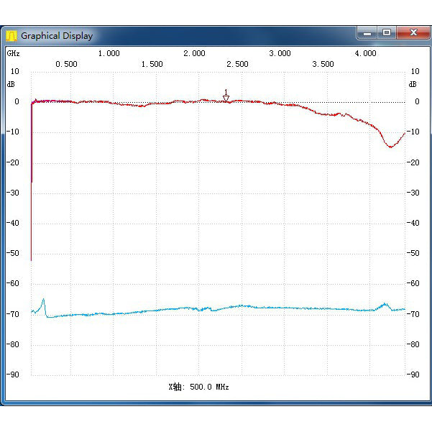The image size is (432, 432).
Task: Click the 2.500 frequency axis label
Action: coord(237,64)
